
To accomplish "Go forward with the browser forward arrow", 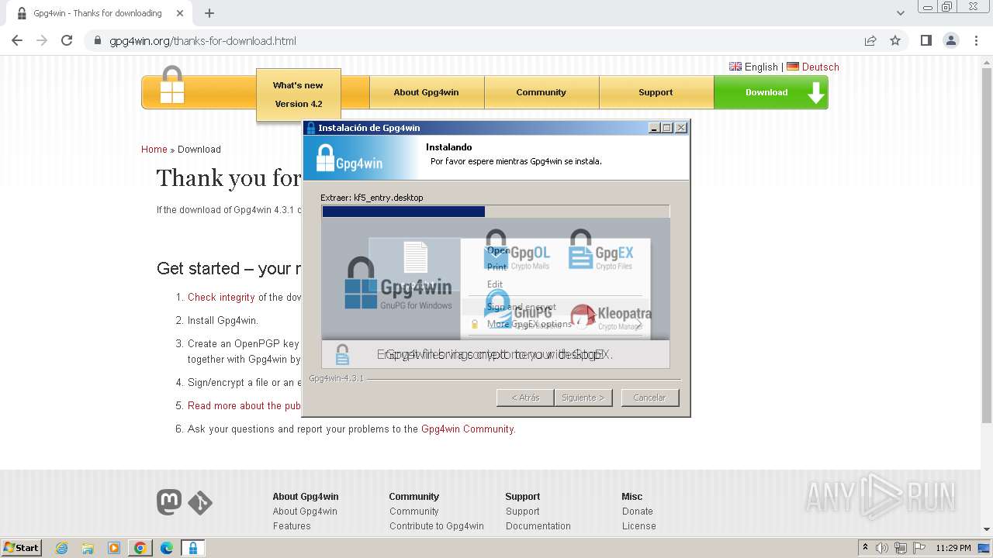I will click(x=42, y=40).
